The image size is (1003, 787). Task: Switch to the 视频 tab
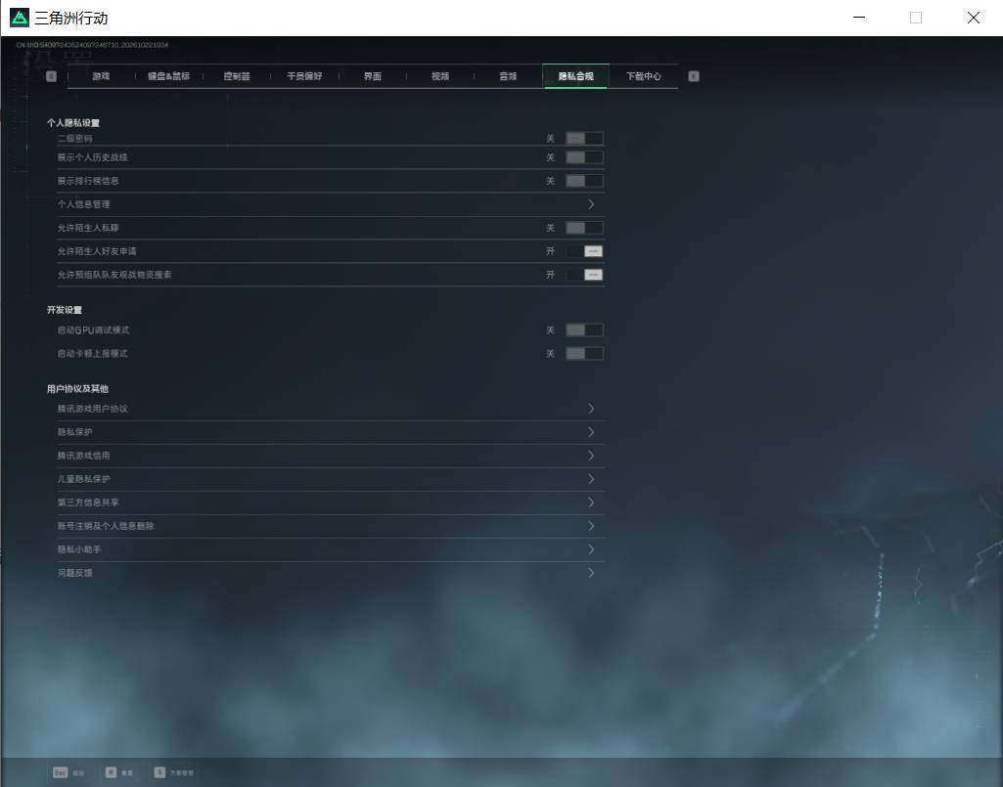coord(440,76)
